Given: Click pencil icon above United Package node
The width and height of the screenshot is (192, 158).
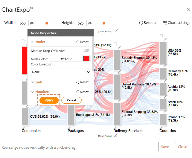Looking at the screenshot, I should click(x=119, y=72).
